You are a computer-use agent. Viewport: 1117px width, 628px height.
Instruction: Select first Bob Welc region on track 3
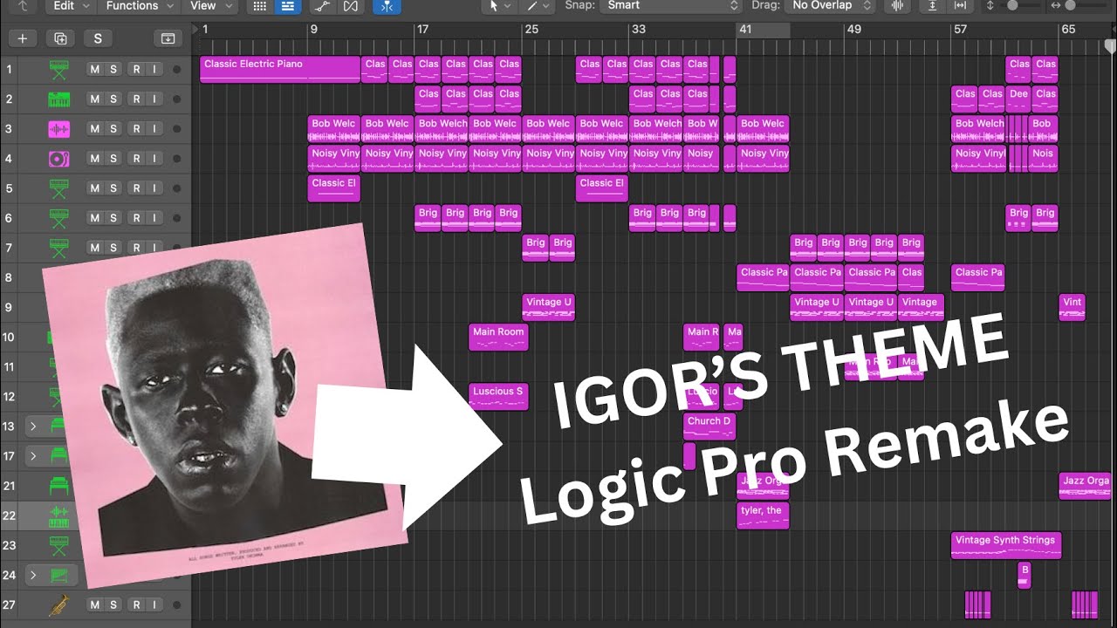pyautogui.click(x=334, y=129)
